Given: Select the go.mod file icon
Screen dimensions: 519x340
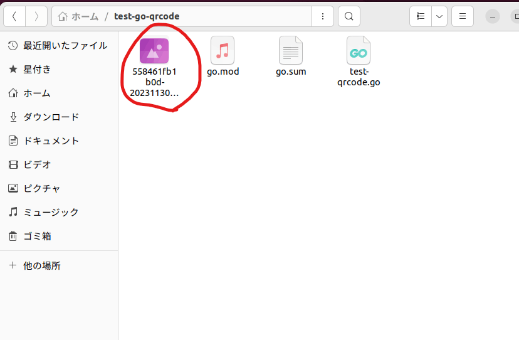Looking at the screenshot, I should coord(223,50).
